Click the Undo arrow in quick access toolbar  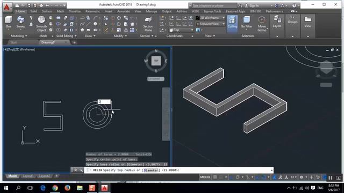[x=47, y=5]
